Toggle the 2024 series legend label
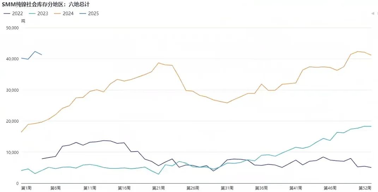The width and height of the screenshot is (378, 192). click(x=68, y=14)
